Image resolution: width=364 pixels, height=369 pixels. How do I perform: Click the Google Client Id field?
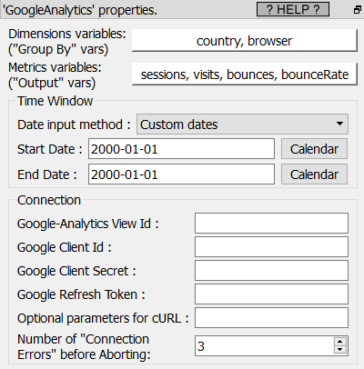271,247
